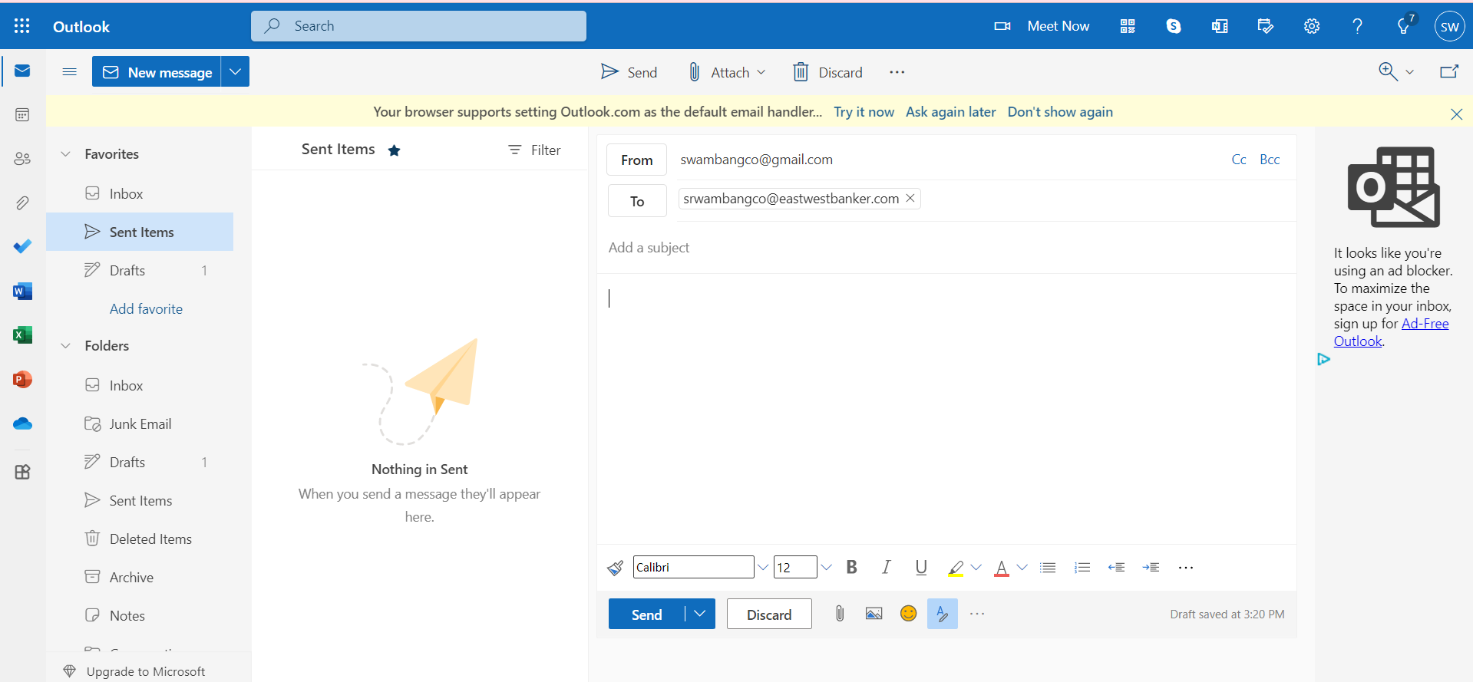
Task: Insert an emoji in the message
Action: pyautogui.click(x=908, y=614)
